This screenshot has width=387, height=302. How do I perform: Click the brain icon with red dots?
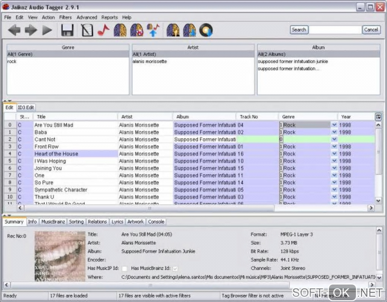coord(137,30)
